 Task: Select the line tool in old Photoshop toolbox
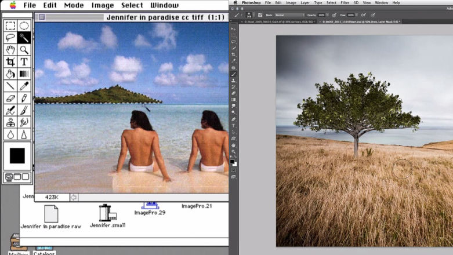pyautogui.click(x=10, y=86)
